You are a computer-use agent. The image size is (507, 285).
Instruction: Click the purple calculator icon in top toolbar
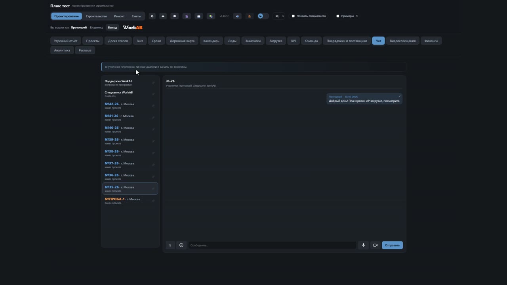click(187, 16)
